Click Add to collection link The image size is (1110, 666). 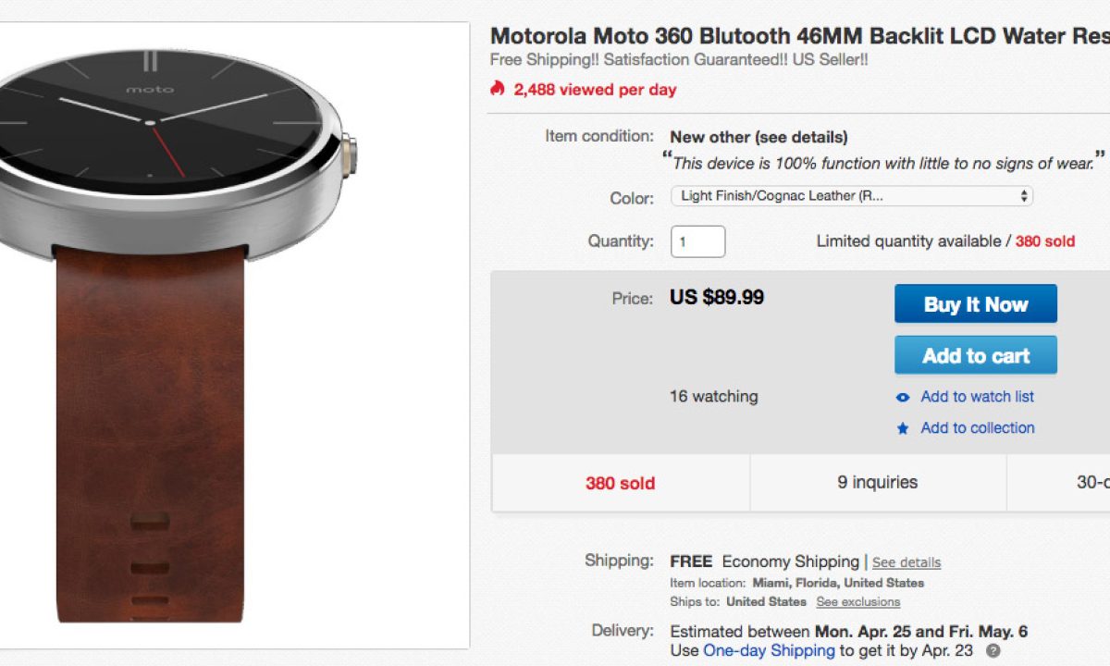977,428
